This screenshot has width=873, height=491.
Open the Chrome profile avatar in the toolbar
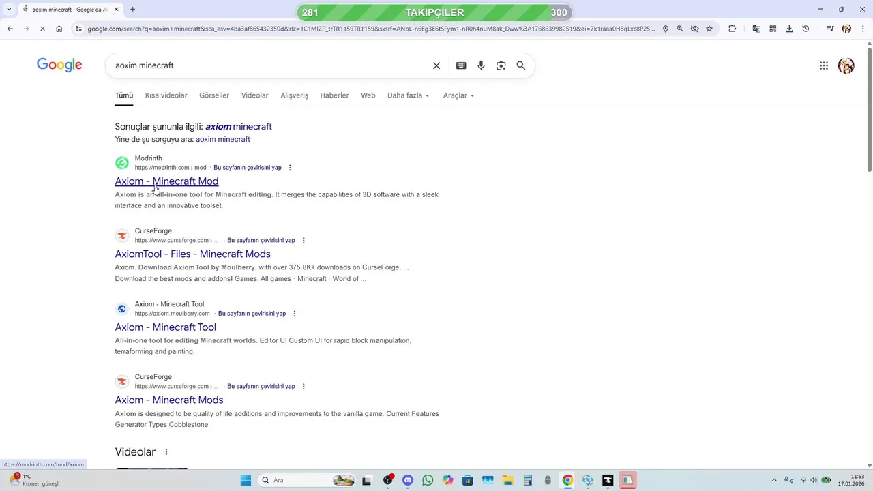tap(846, 29)
